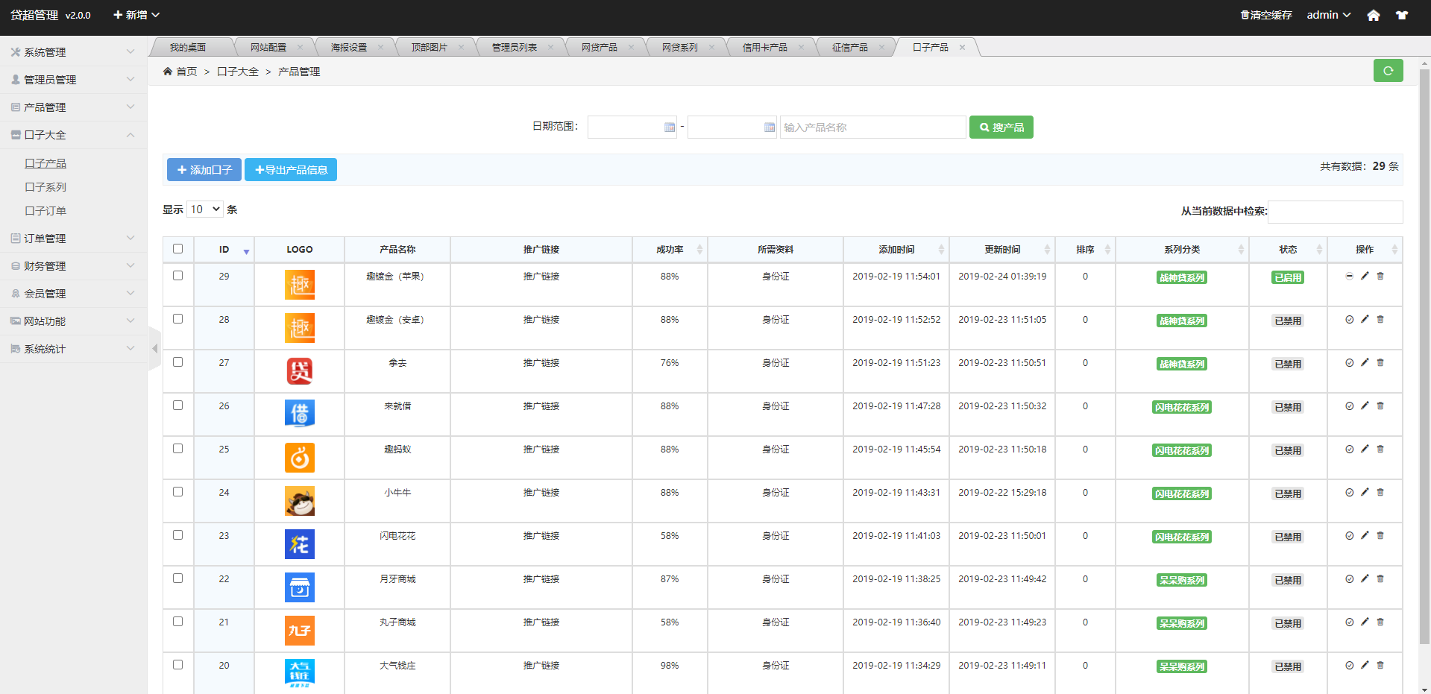
Task: Expand 系统管理 sidebar section
Action: pyautogui.click(x=73, y=52)
